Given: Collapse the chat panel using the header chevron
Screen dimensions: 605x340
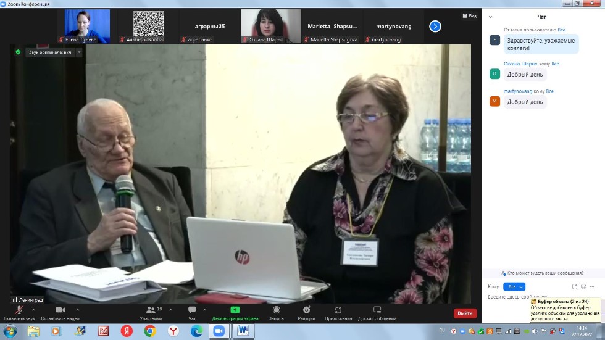Looking at the screenshot, I should pyautogui.click(x=490, y=17).
